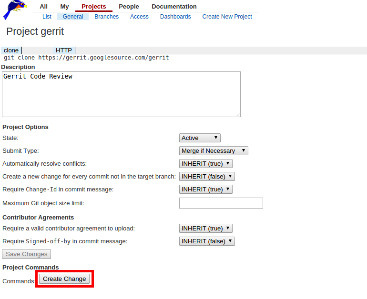This screenshot has height=299, width=367.
Task: Expand the State dropdown
Action: pos(200,138)
